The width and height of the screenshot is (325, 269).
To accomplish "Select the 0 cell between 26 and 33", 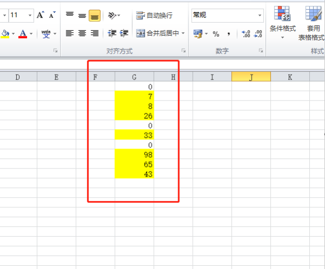I will point(134,125).
